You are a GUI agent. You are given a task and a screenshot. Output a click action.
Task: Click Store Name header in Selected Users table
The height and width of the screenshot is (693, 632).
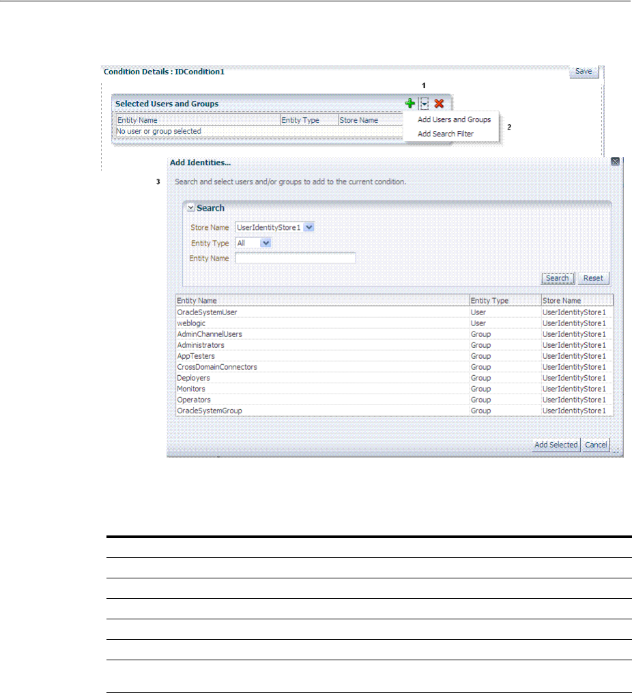[371, 120]
